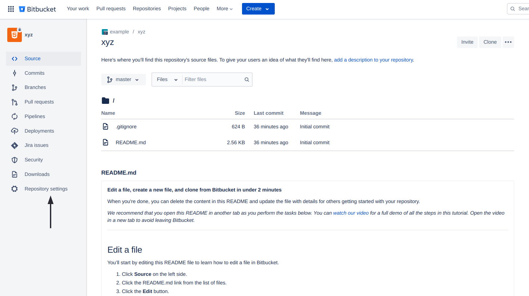Click the 624 B size value
This screenshot has height=296, width=529.
point(238,127)
